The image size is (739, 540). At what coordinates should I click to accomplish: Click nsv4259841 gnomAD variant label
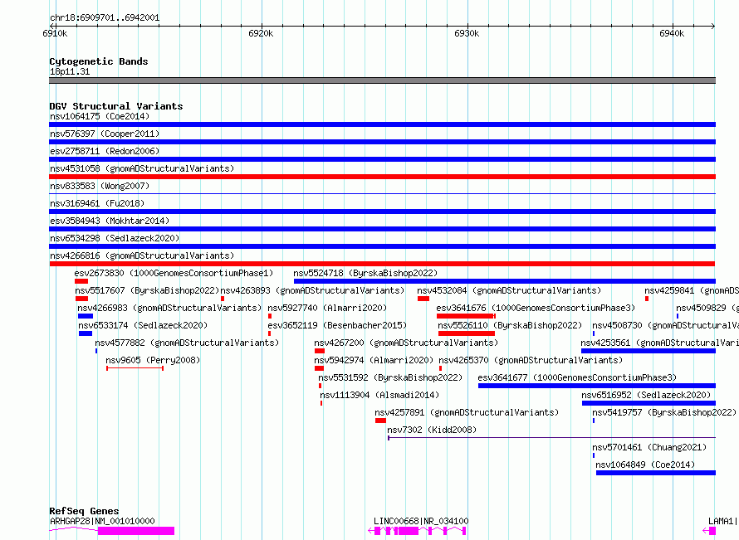692,290
